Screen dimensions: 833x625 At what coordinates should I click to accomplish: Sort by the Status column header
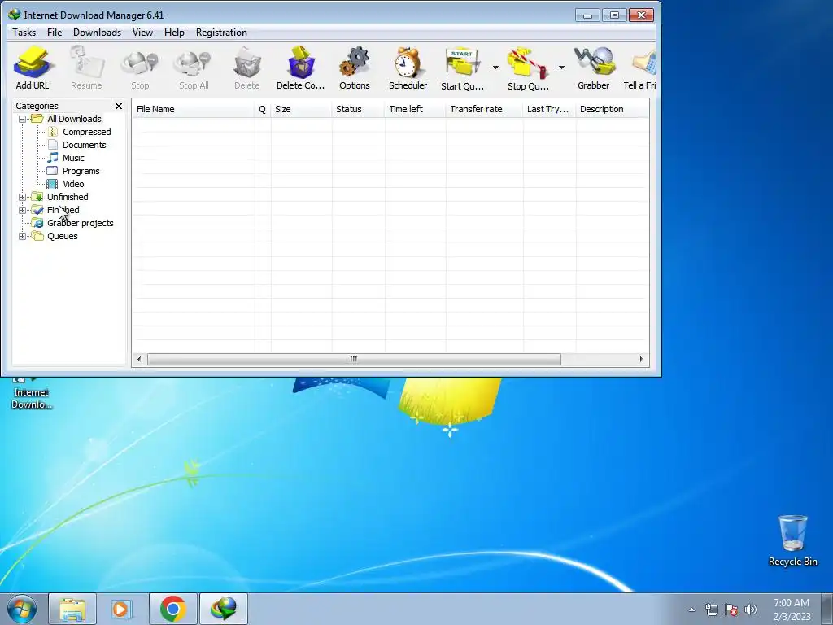(x=358, y=109)
